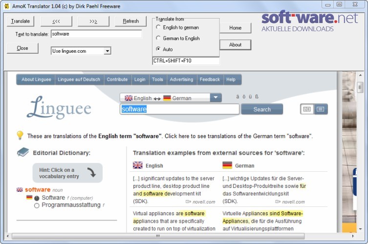Select the filled circle next to Software
368x244 pixels.
pyautogui.click(x=37, y=198)
